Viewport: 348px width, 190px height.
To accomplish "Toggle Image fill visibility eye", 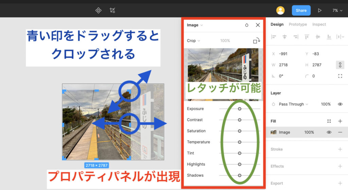I will (x=329, y=132).
